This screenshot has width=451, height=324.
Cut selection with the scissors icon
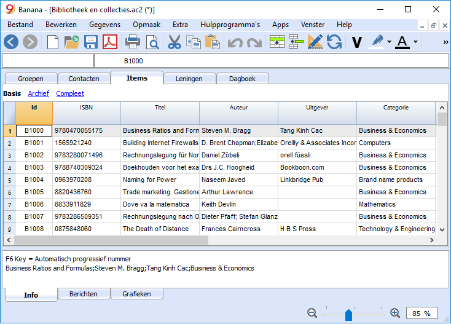[175, 42]
